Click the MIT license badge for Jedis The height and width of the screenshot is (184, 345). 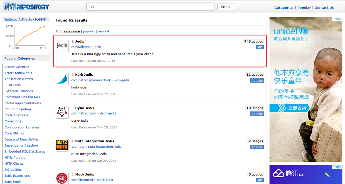260,47
